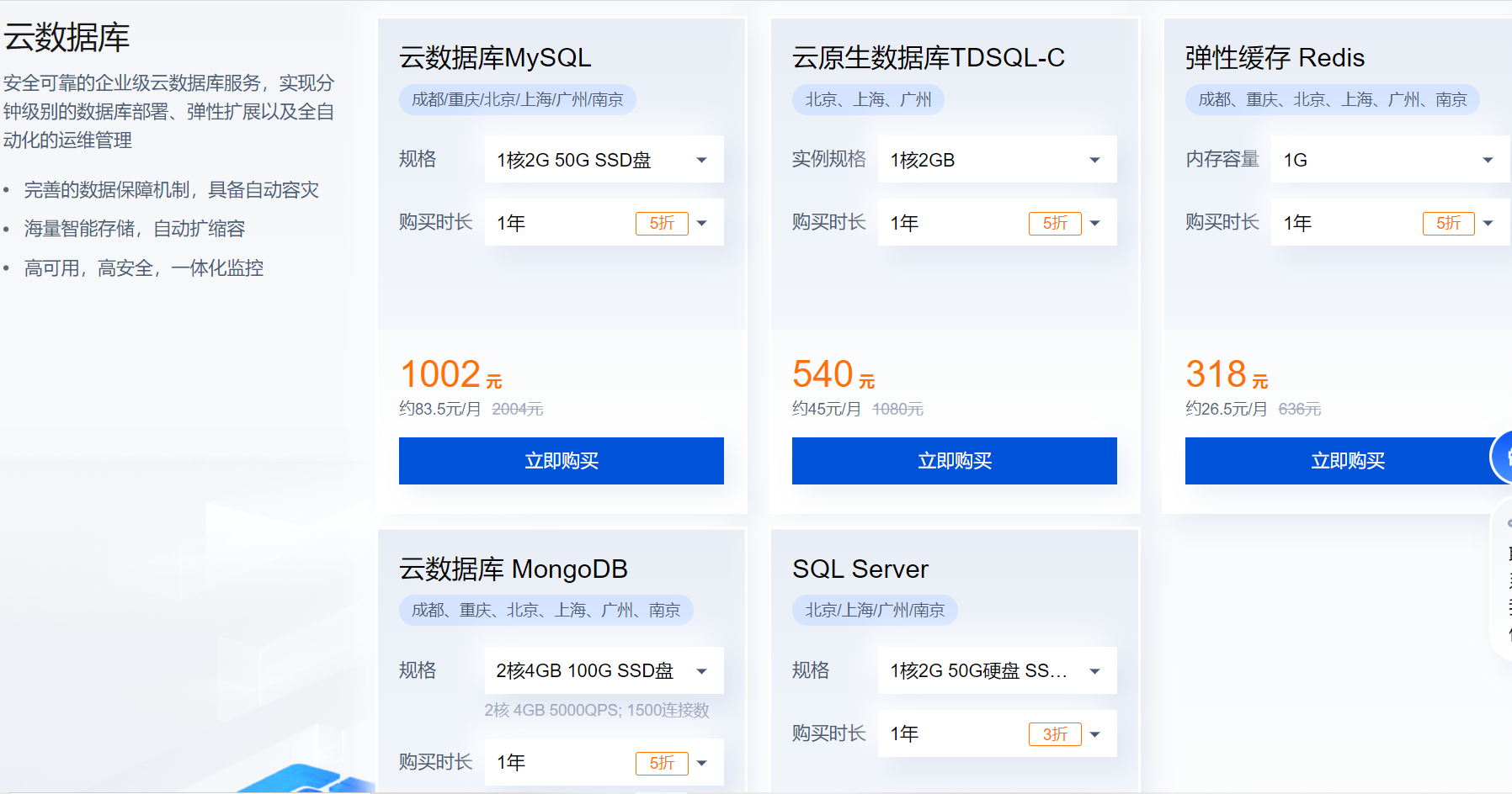Click the 云原生数据库TDSQL-C card title

click(929, 57)
